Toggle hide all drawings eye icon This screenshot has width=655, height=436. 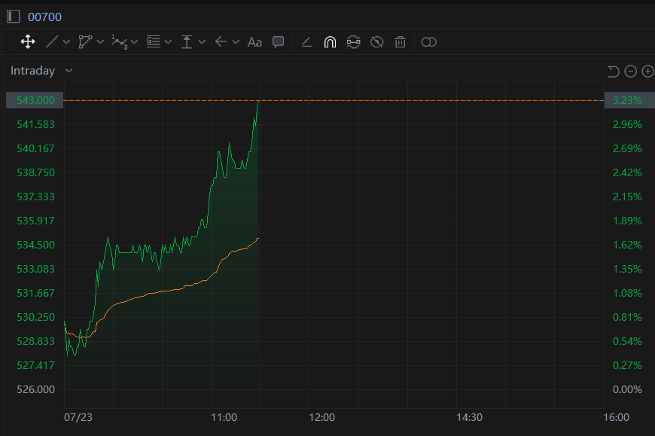tap(376, 41)
